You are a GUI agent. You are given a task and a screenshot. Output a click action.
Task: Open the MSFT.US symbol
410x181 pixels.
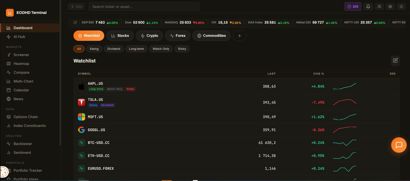pyautogui.click(x=95, y=117)
